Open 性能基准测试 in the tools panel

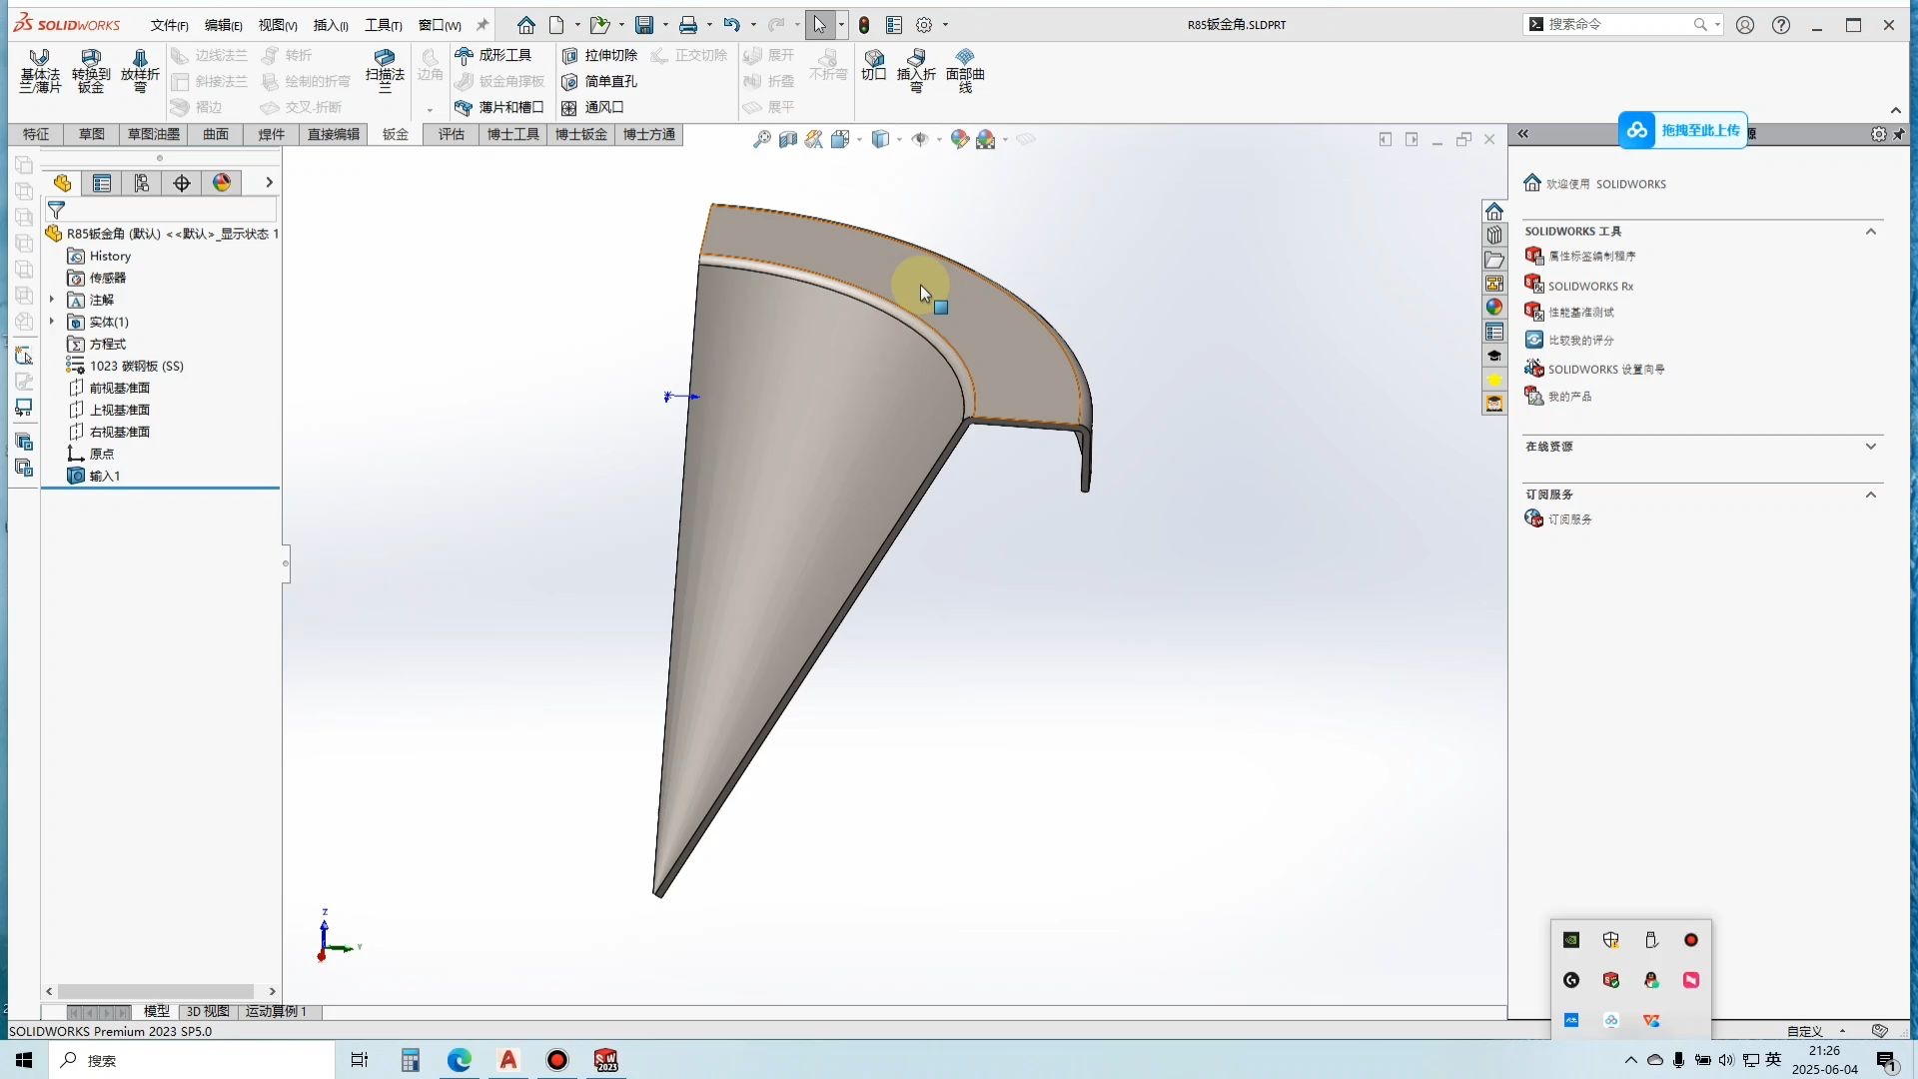(1583, 312)
